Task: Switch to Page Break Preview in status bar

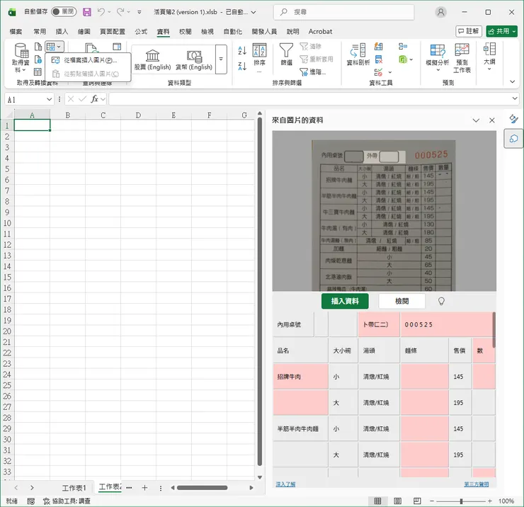Action: [x=417, y=501]
